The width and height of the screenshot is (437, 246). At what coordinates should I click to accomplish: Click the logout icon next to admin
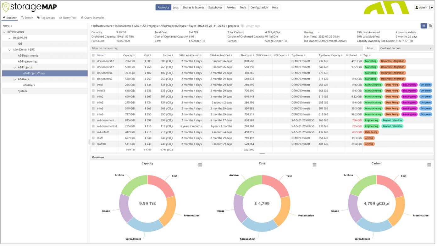[x=431, y=8]
